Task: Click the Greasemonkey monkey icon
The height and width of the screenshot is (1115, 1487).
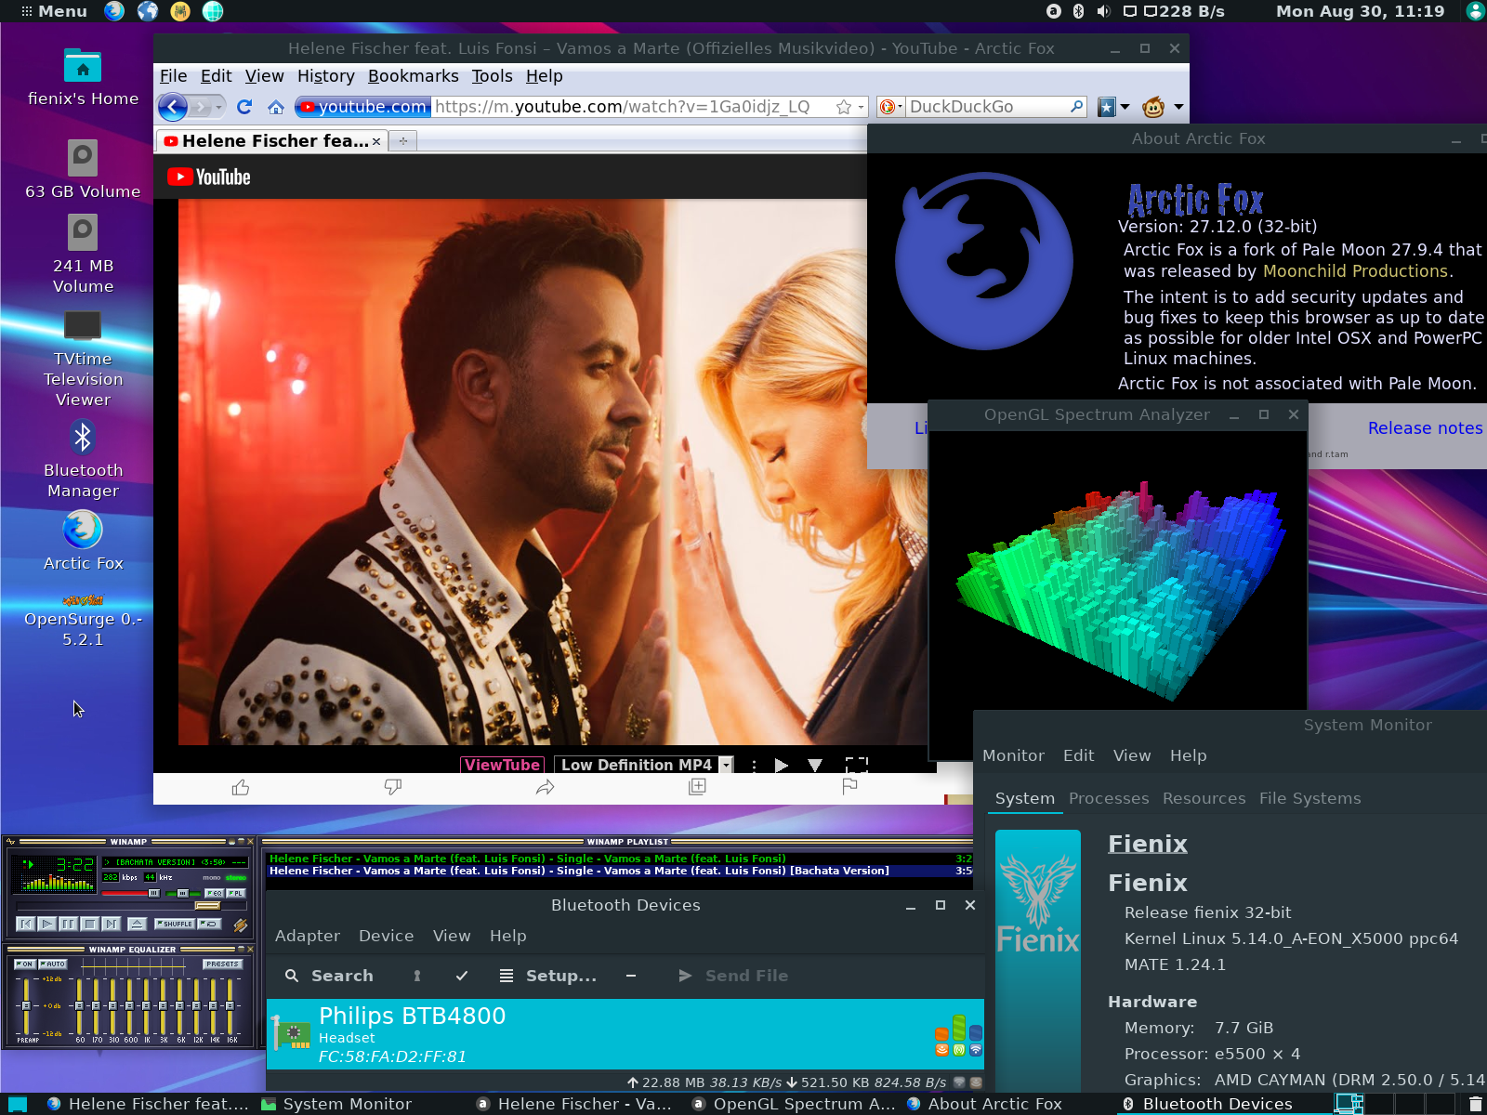Action: click(1153, 107)
